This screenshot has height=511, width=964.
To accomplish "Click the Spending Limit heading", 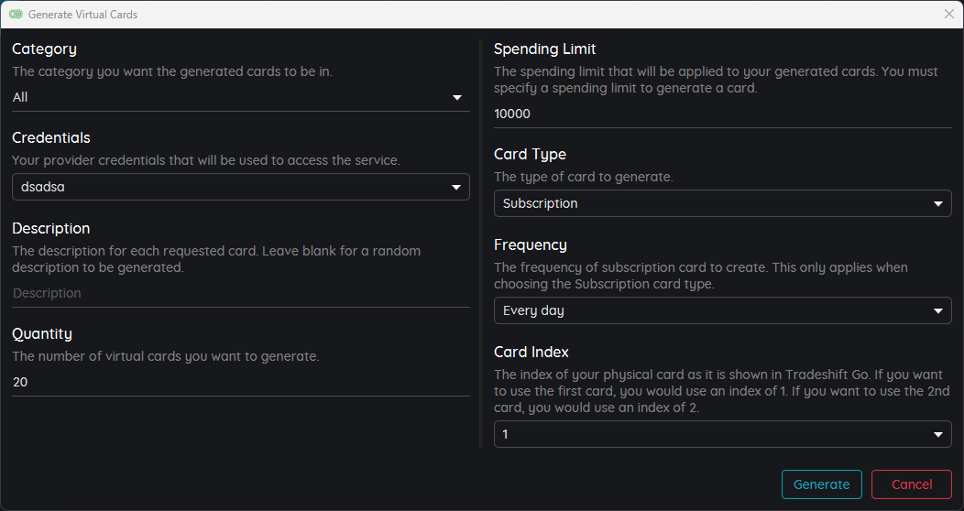I will [x=544, y=49].
